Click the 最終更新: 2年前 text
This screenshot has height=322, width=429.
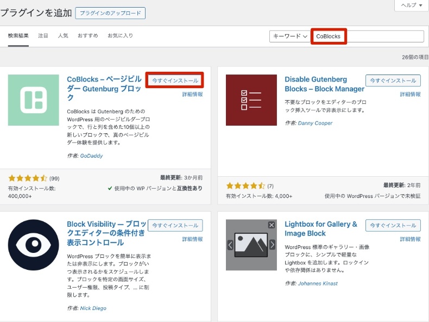tap(402, 185)
